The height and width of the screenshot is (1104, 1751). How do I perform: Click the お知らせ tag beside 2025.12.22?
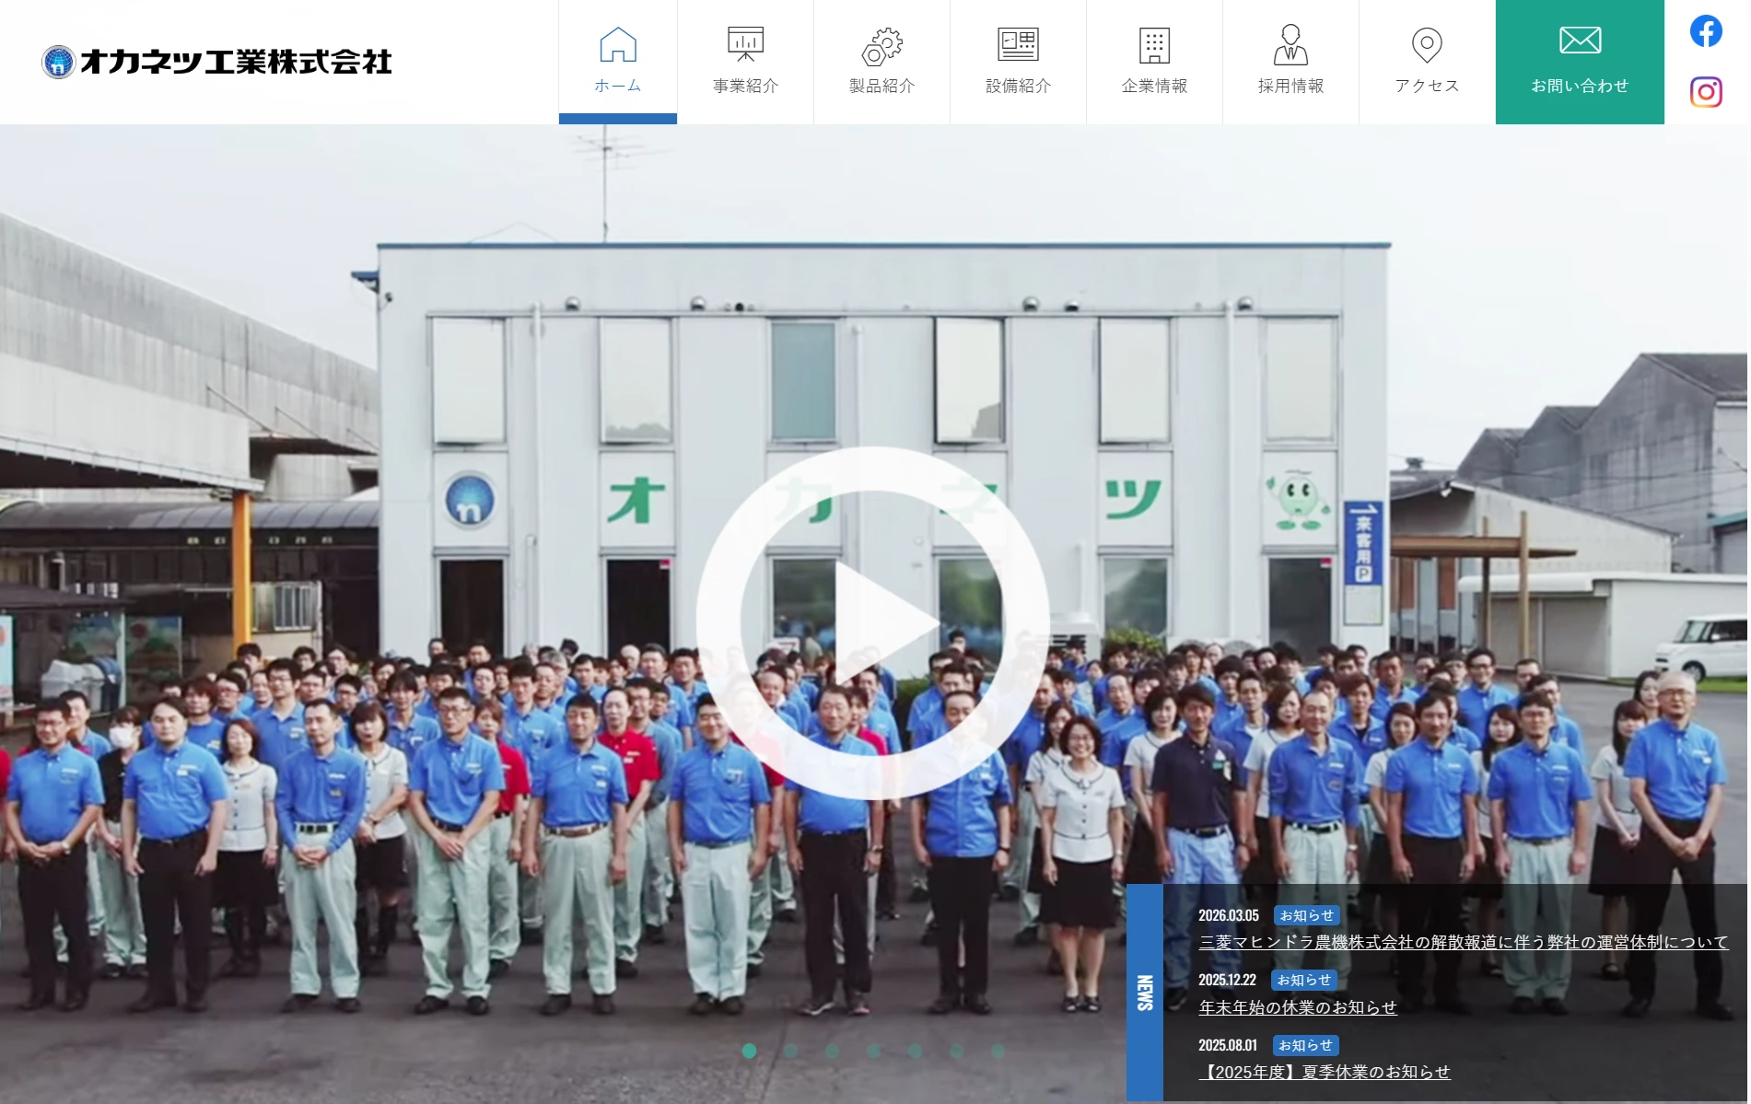coord(1304,980)
